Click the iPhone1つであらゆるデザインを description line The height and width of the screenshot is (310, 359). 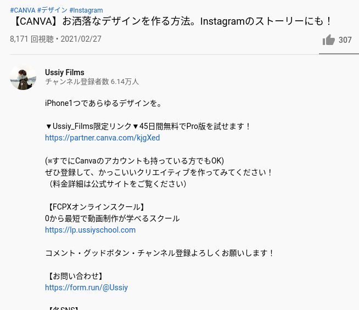click(104, 103)
